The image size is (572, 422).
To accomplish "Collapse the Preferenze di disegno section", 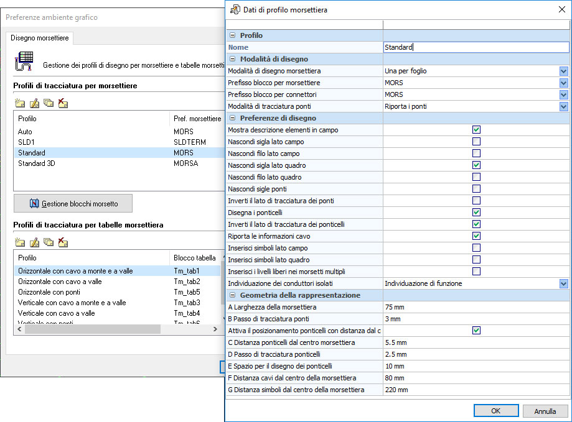I will click(232, 118).
